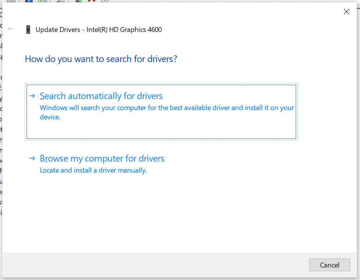Choose Search automatically for drivers option
Image resolution: width=360 pixels, height=280 pixels.
point(161,112)
